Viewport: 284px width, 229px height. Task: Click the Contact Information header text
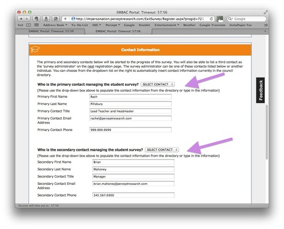pos(140,50)
